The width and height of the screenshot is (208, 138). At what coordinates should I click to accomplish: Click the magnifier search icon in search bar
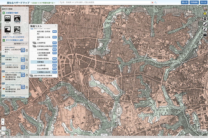[156, 2]
